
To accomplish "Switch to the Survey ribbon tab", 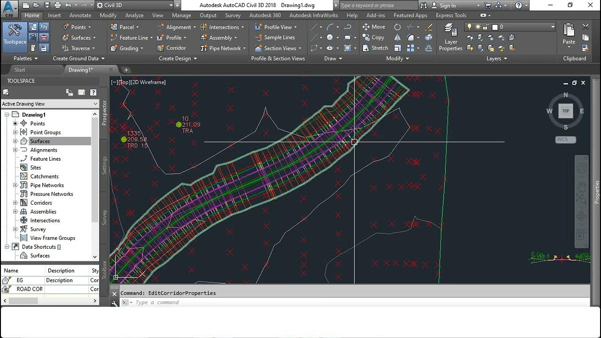I will (233, 15).
